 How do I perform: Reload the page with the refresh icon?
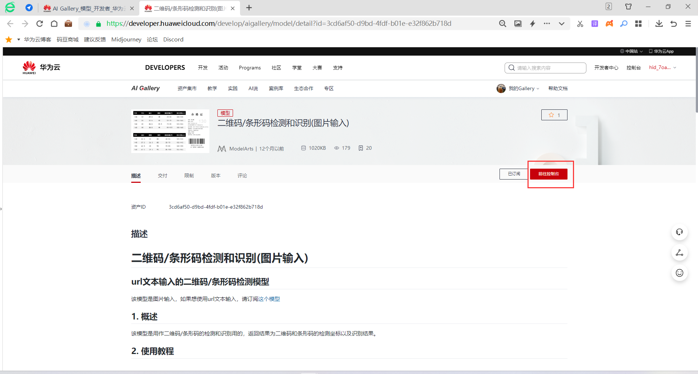tap(40, 24)
